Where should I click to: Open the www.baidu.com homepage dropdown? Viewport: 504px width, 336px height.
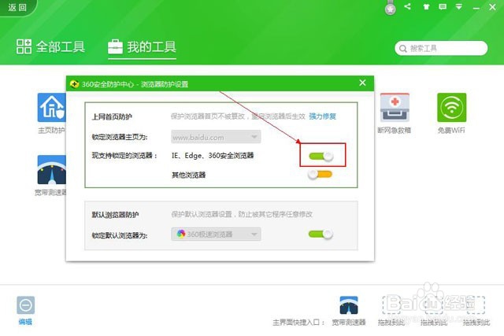(x=216, y=137)
